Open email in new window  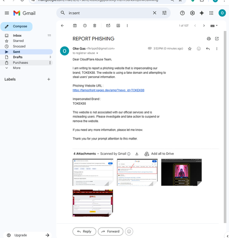(x=217, y=39)
